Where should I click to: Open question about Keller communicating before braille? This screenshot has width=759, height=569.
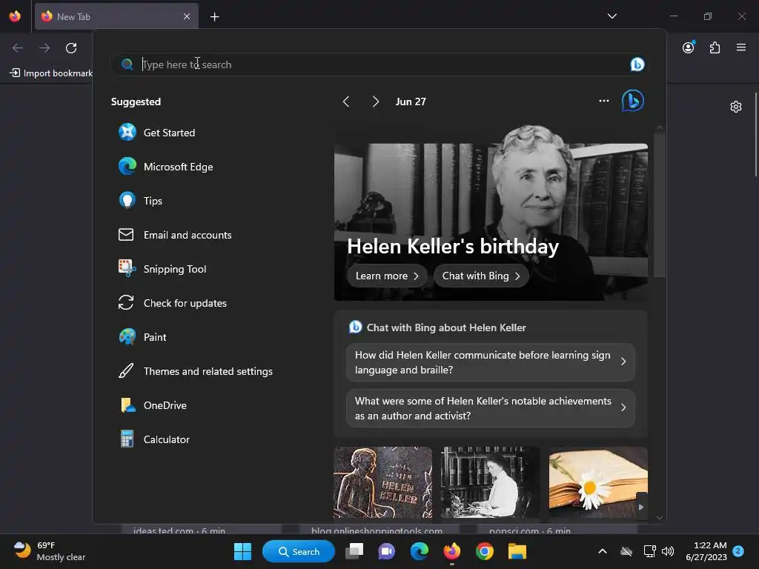491,362
